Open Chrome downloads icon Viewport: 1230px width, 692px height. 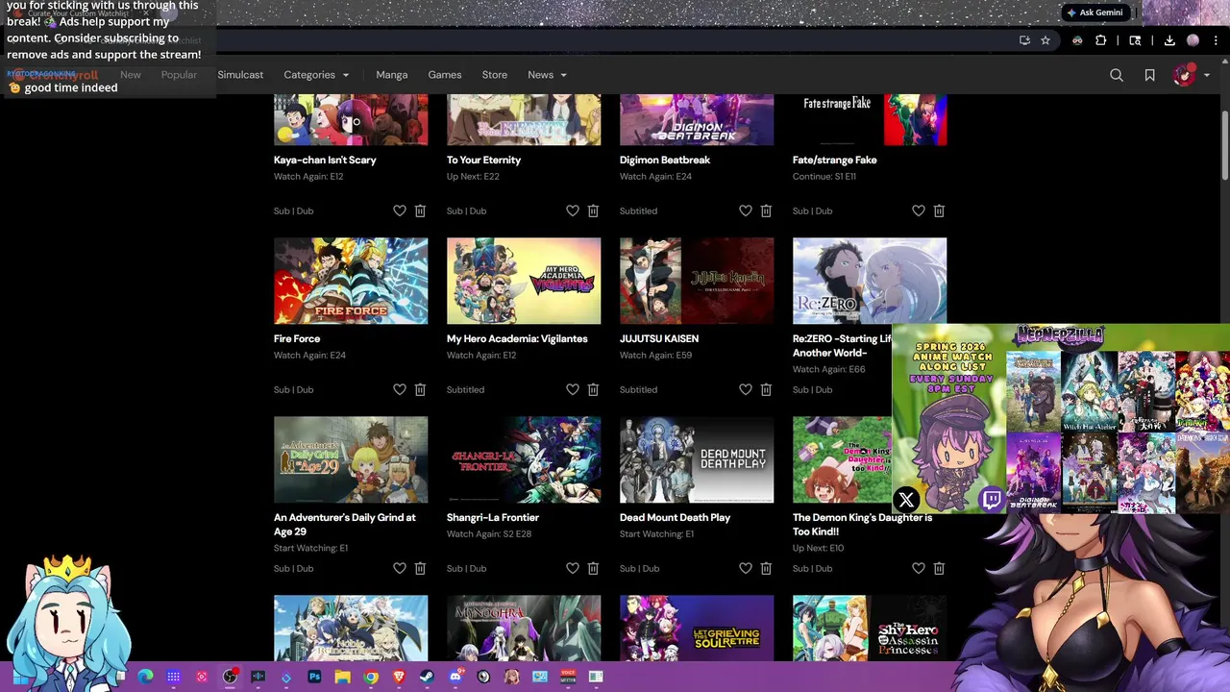[x=1169, y=40]
